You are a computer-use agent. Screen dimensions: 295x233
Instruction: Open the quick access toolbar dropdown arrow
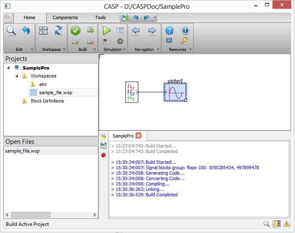coord(155,18)
